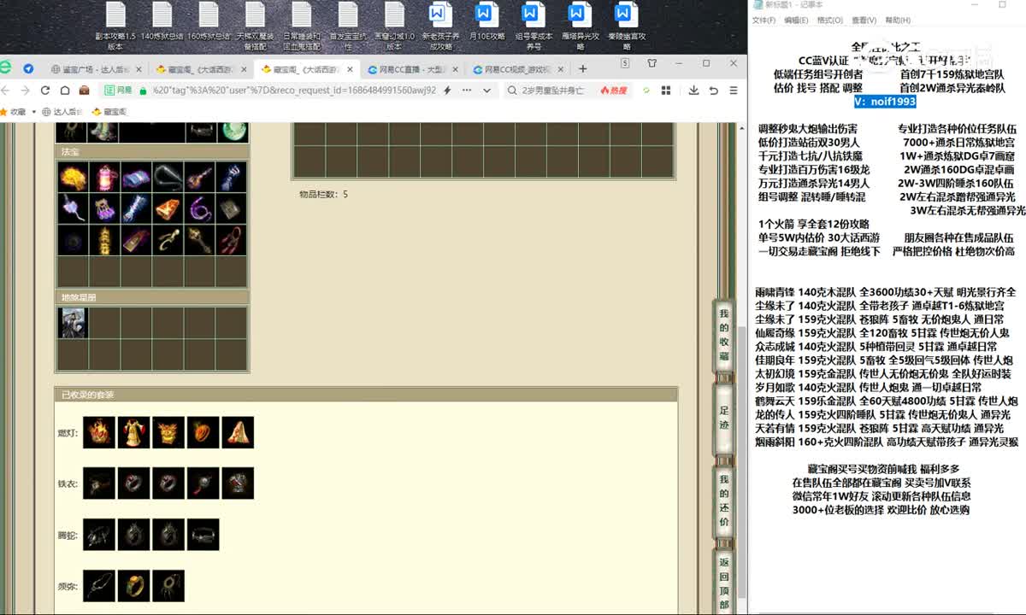Click the 我的收藏 side button

point(724,335)
